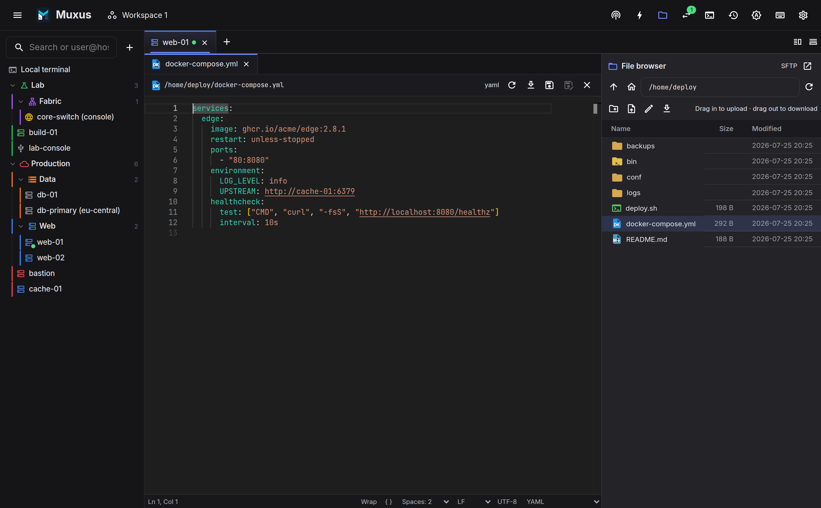The height and width of the screenshot is (508, 821).
Task: Open the http://cache-01:6379 link
Action: (x=310, y=191)
